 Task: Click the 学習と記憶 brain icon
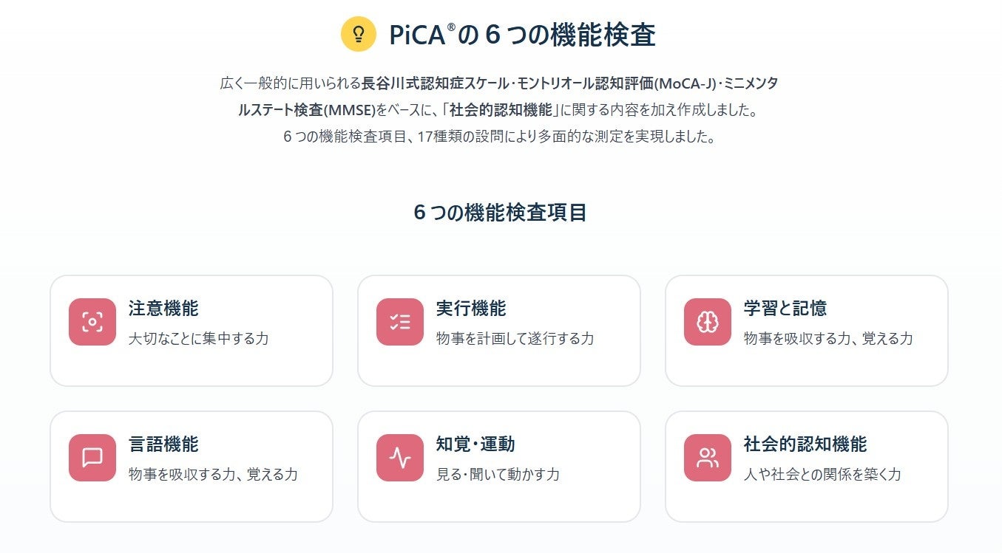coord(708,322)
